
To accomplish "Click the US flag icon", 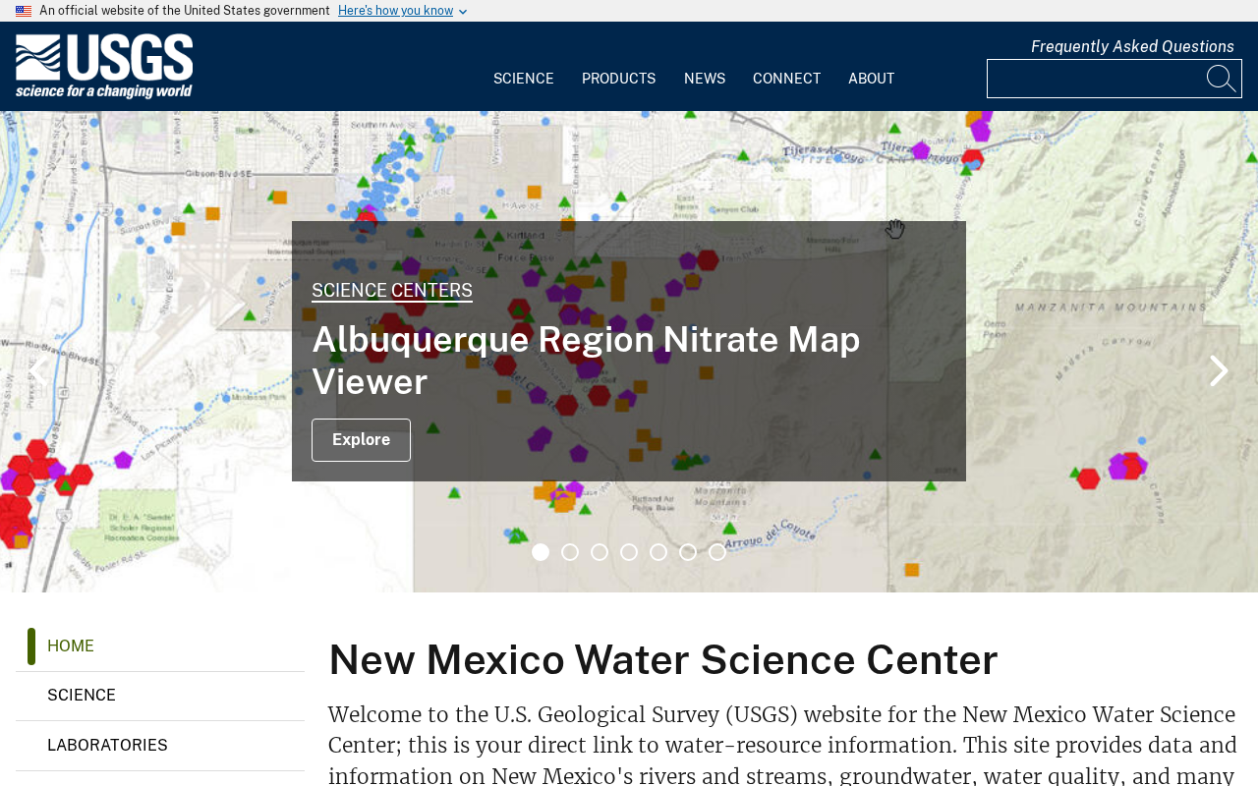I will pos(24,11).
